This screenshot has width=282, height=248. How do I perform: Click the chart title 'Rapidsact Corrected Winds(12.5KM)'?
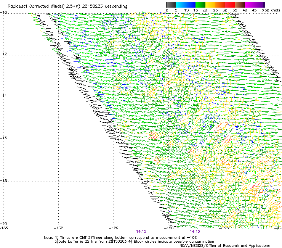(x=44, y=6)
